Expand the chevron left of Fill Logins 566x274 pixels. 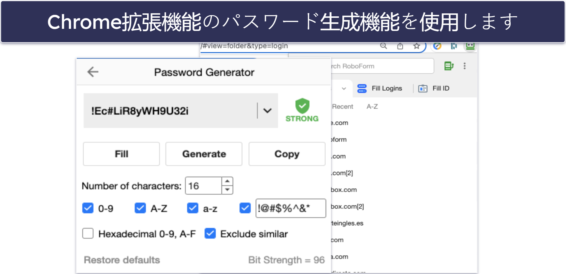coord(344,89)
